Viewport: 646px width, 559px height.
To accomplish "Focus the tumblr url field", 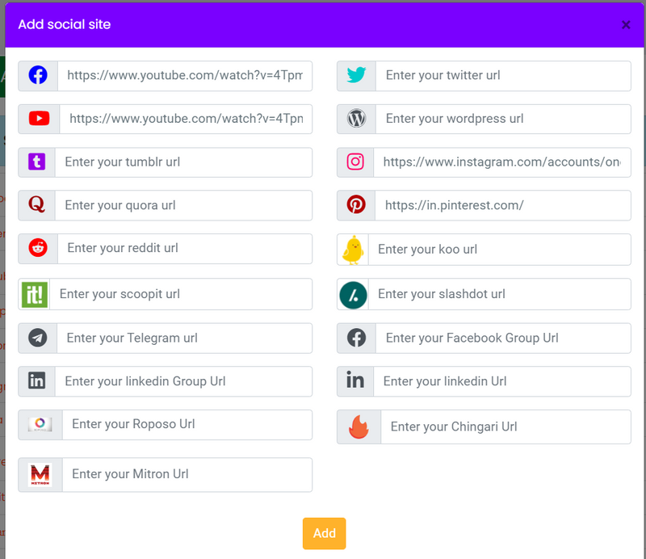I will coord(184,162).
